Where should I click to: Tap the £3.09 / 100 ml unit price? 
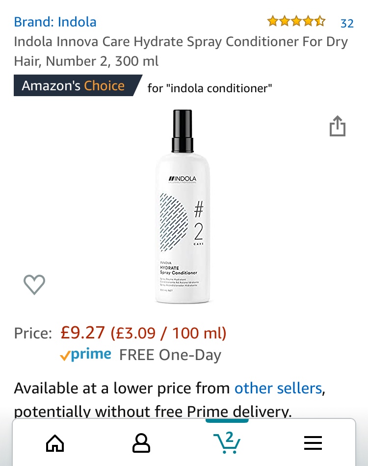[x=168, y=334]
